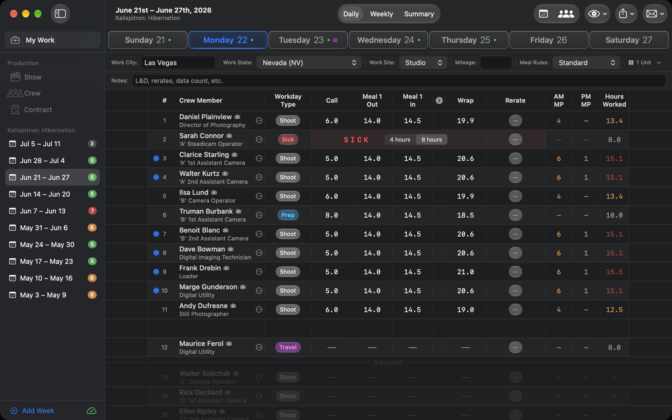
Task: Open the eye visibility options menu
Action: coord(597,14)
